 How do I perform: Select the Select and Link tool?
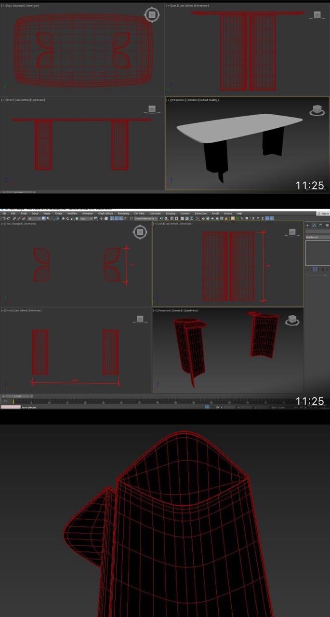(13, 218)
